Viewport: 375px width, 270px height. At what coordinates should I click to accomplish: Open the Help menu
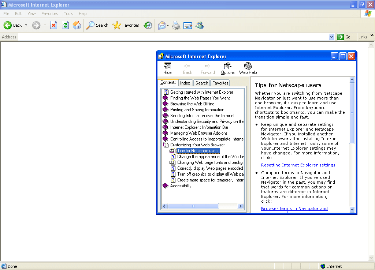(82, 14)
